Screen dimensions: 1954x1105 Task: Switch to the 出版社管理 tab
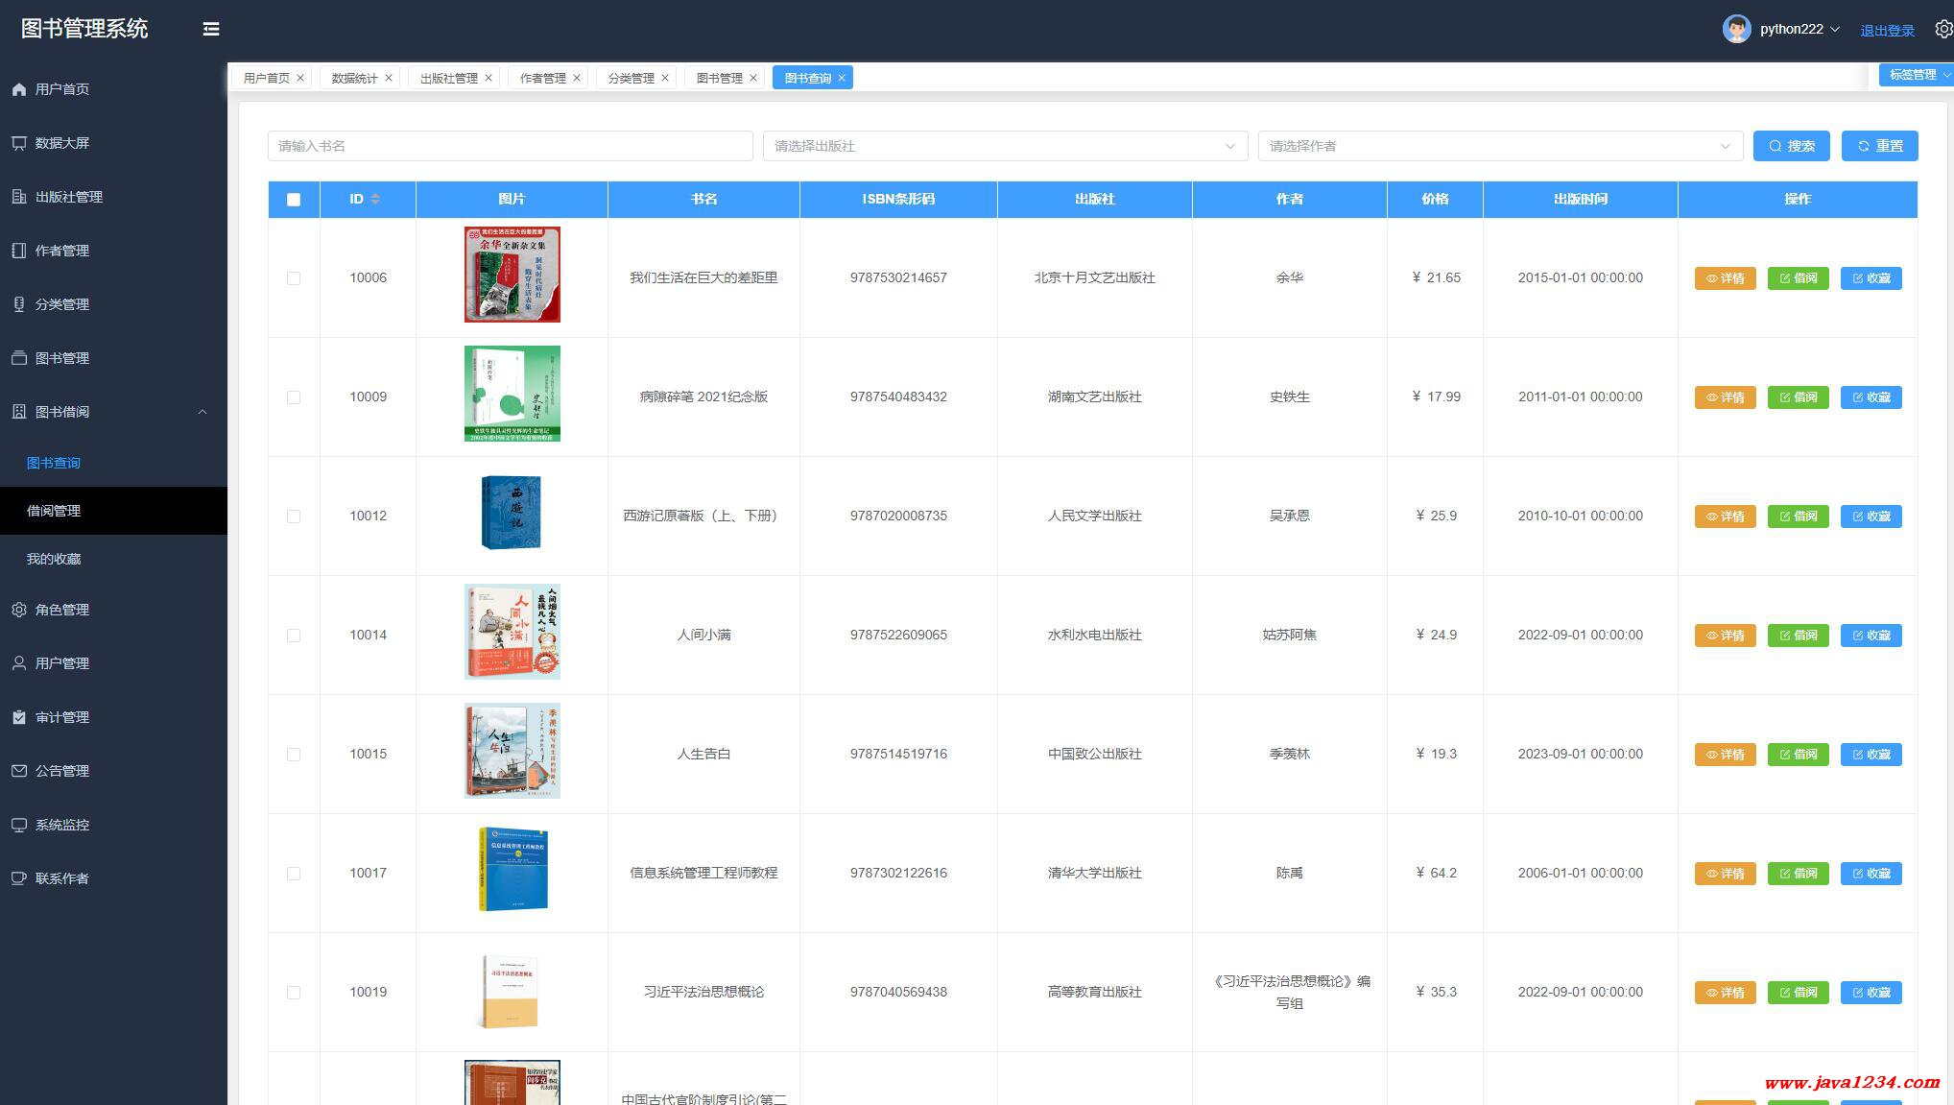[x=448, y=78]
